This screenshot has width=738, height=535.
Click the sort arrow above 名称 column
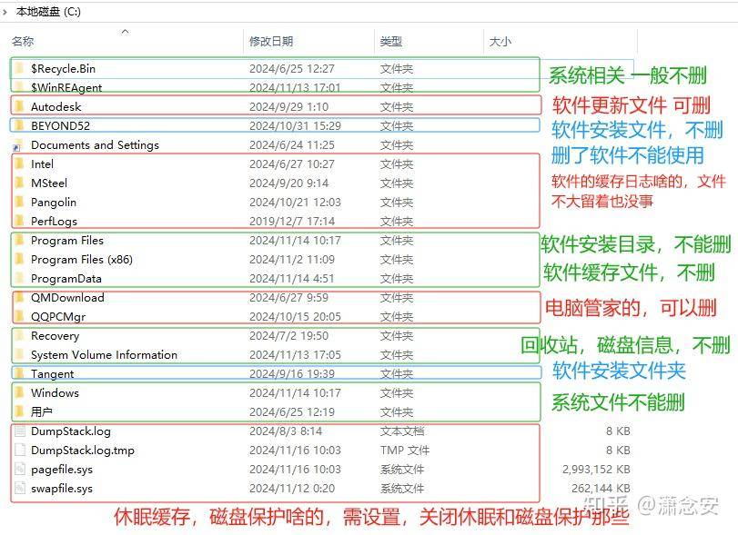126,32
